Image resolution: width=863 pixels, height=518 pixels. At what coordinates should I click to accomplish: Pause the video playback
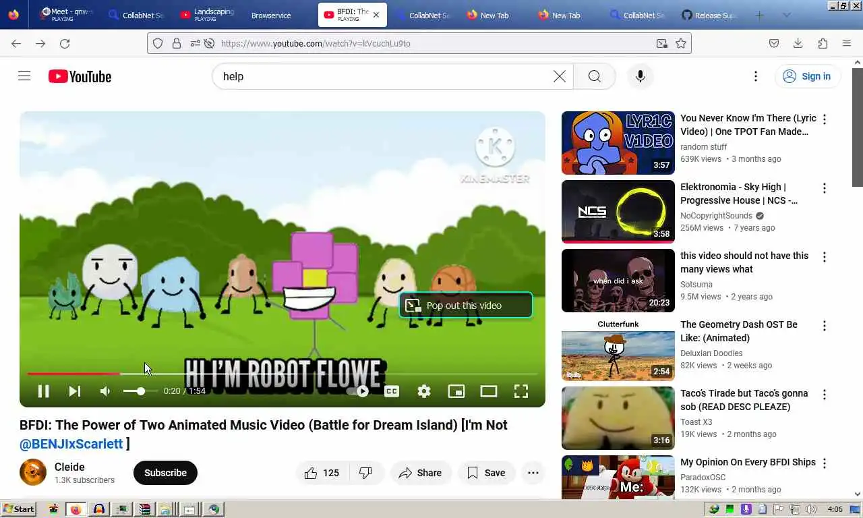(43, 391)
